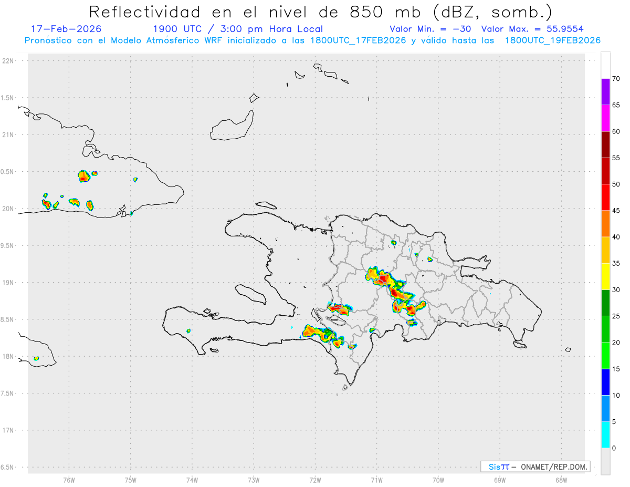630x487 pixels.
Task: Click the '60' value on the color scale
Action: click(616, 131)
